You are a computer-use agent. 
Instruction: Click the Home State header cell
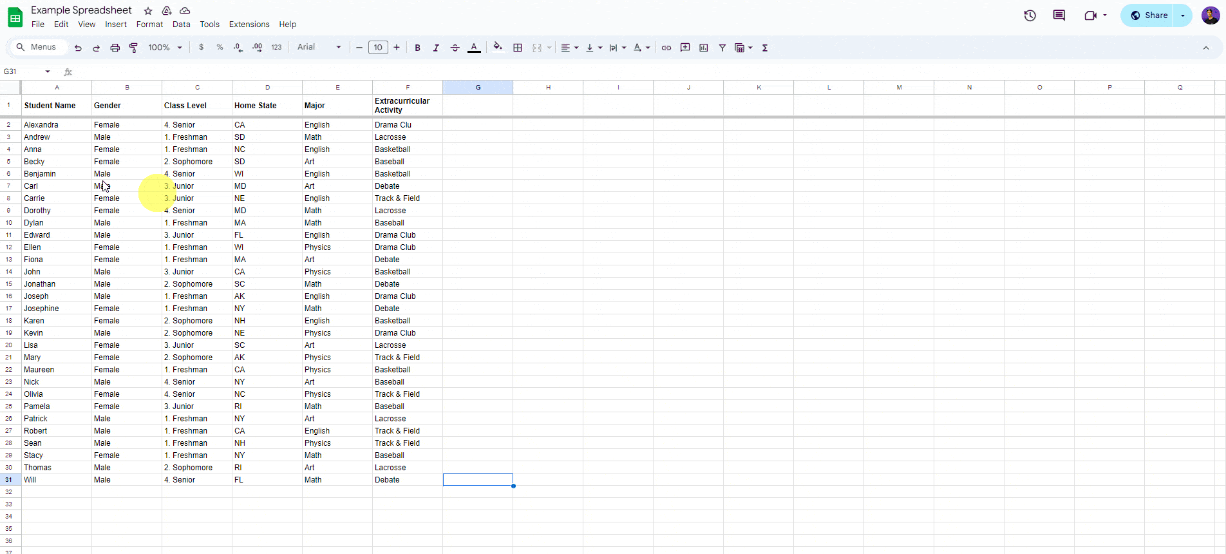point(267,106)
